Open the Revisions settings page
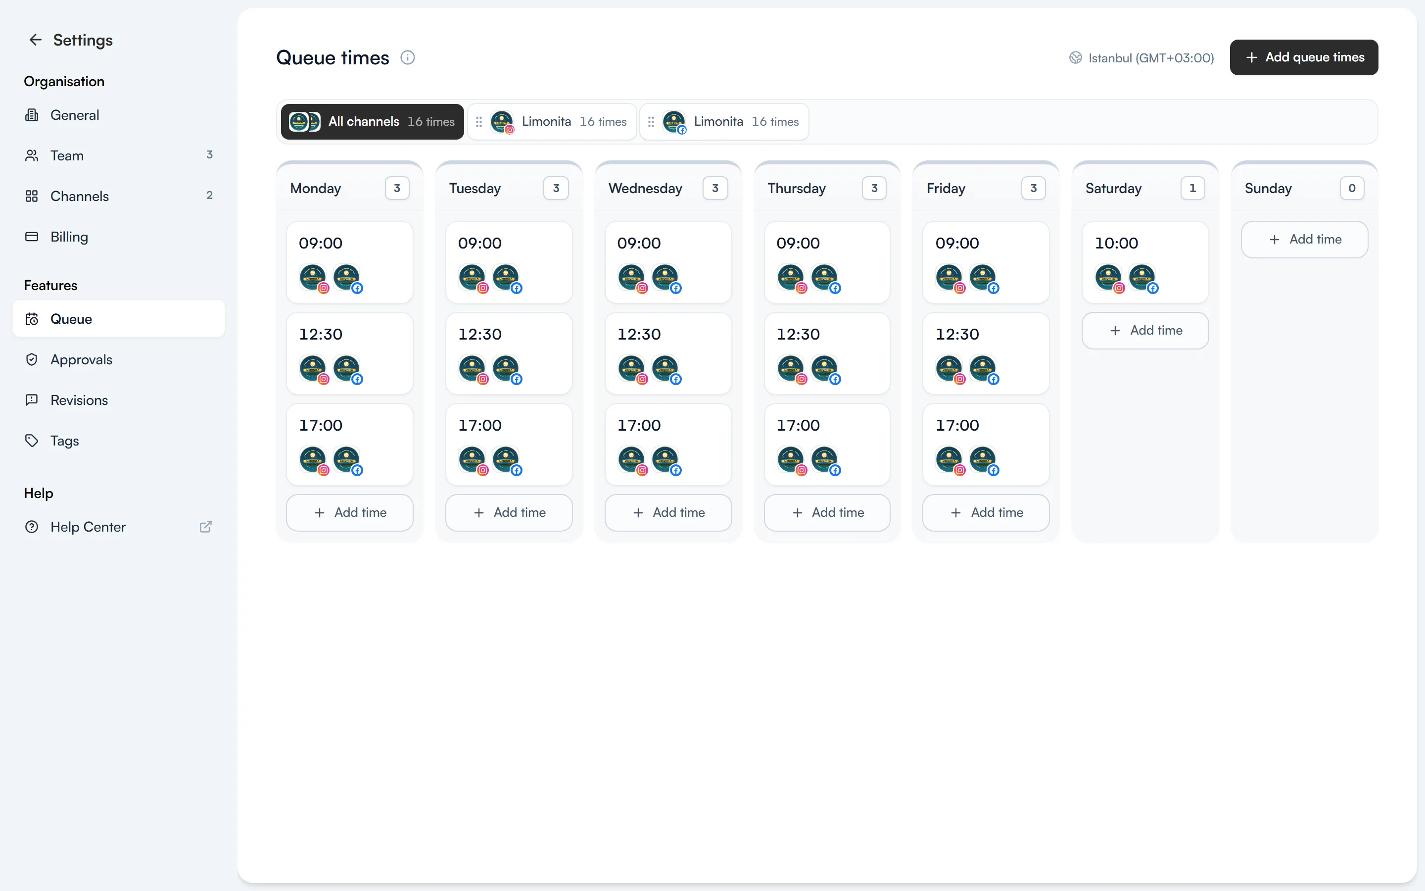1425x891 pixels. point(118,400)
